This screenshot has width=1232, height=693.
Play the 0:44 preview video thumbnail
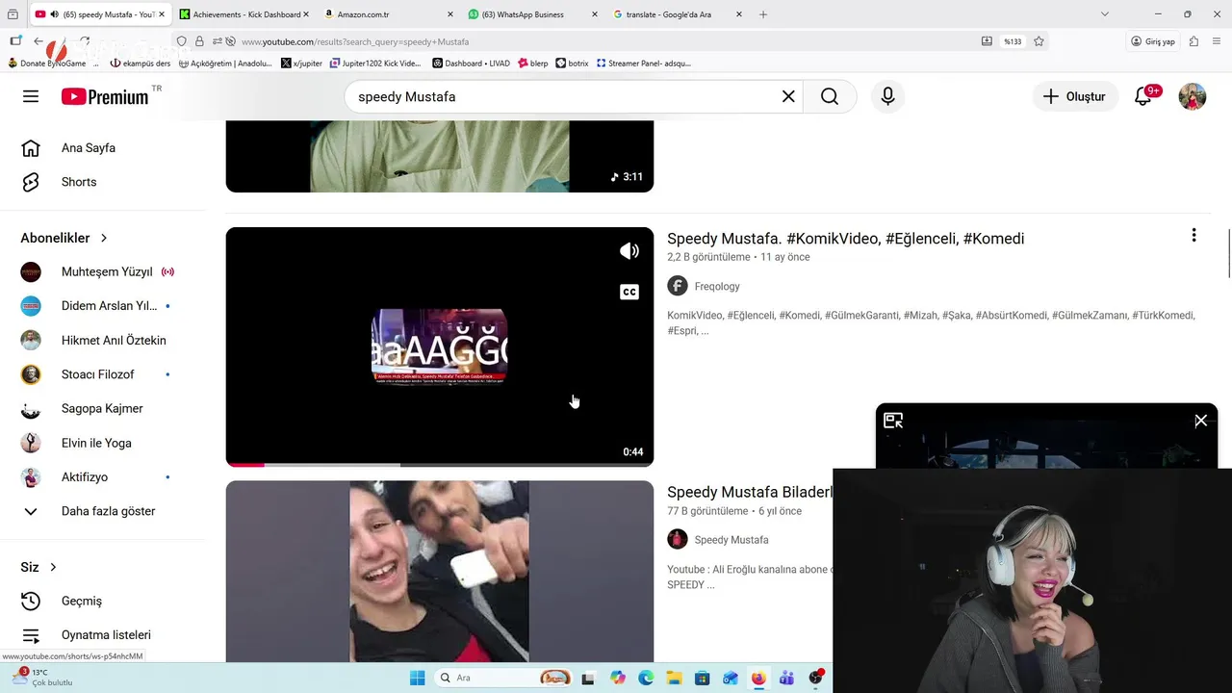tap(440, 346)
